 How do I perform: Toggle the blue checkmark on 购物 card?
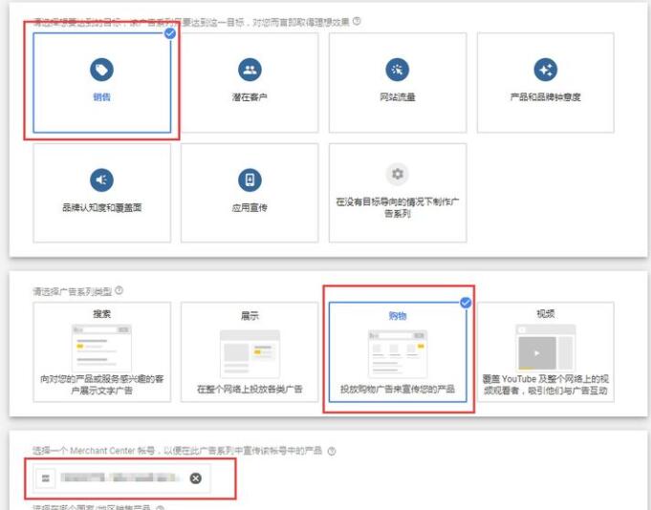(466, 303)
